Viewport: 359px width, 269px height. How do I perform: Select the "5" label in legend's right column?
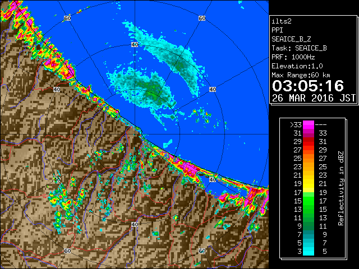[x=325, y=252]
